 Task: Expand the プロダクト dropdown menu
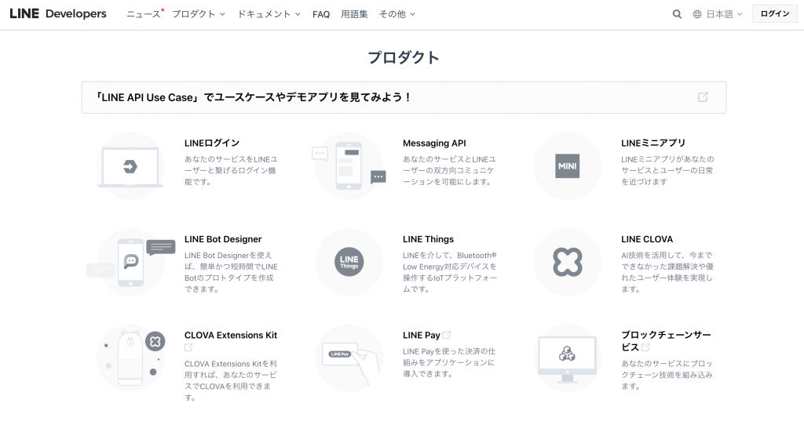coord(199,14)
